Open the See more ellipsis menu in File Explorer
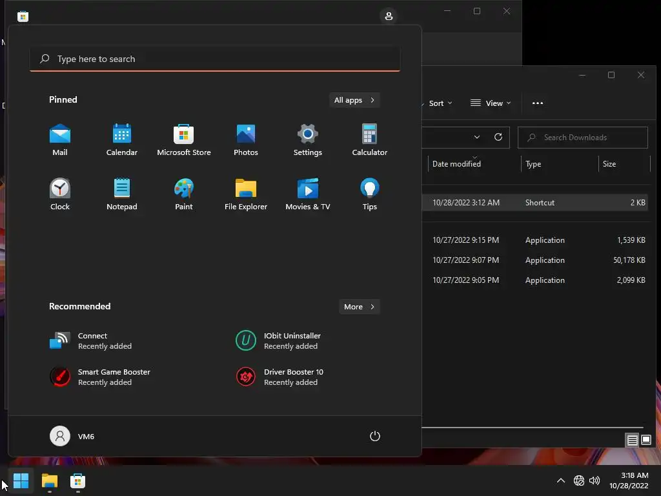 point(538,103)
